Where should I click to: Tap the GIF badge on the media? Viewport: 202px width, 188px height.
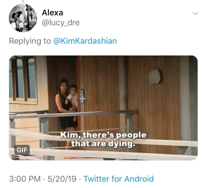22,150
